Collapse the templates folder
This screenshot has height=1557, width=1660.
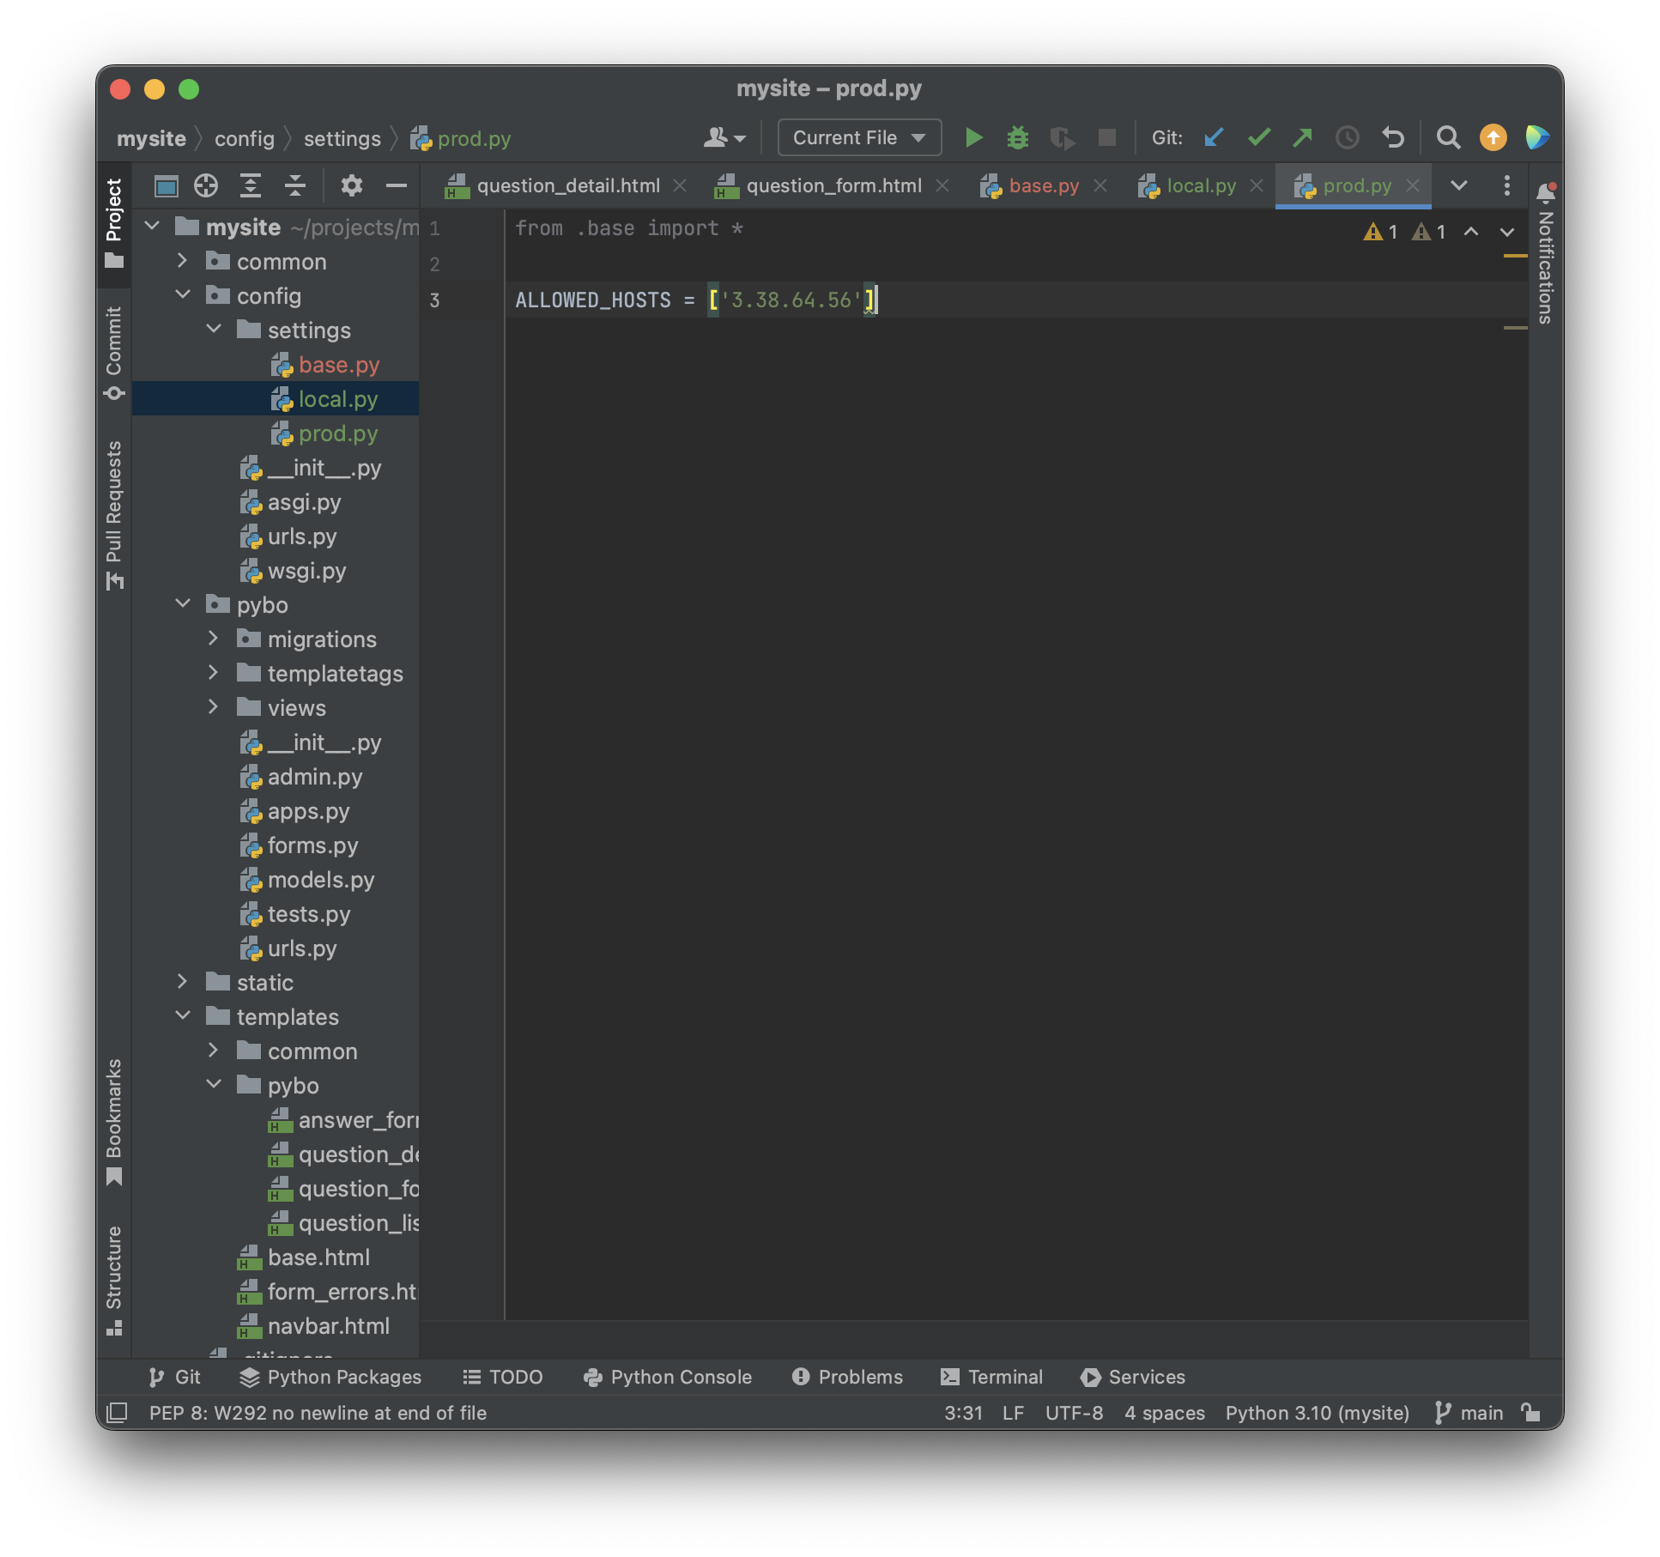pos(183,1016)
